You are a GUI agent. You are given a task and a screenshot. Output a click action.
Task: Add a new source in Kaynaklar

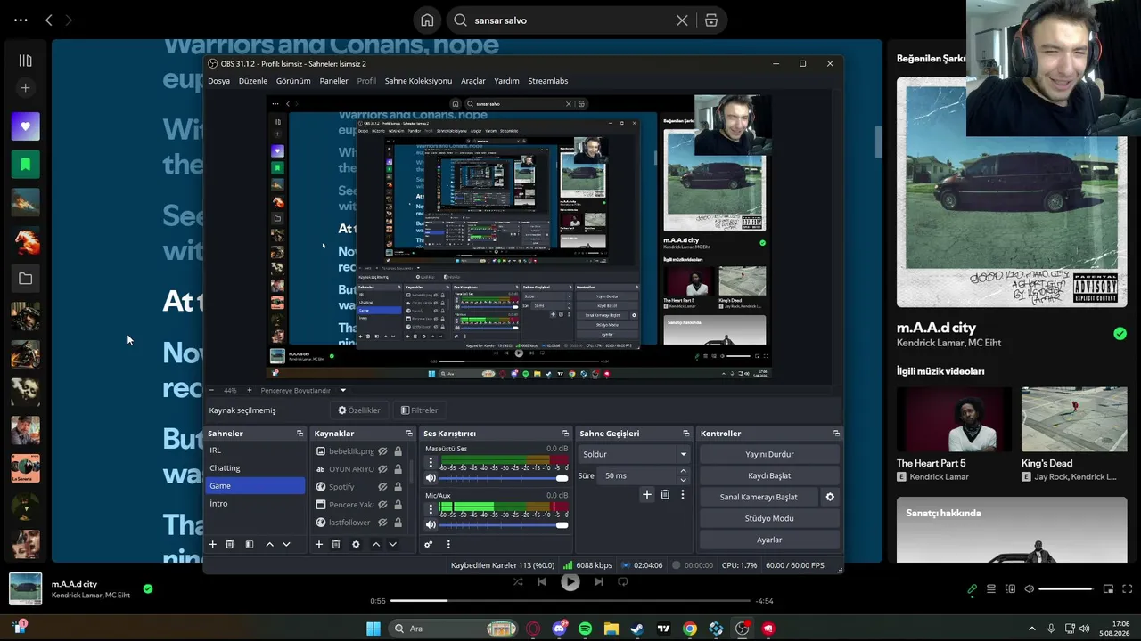318,544
